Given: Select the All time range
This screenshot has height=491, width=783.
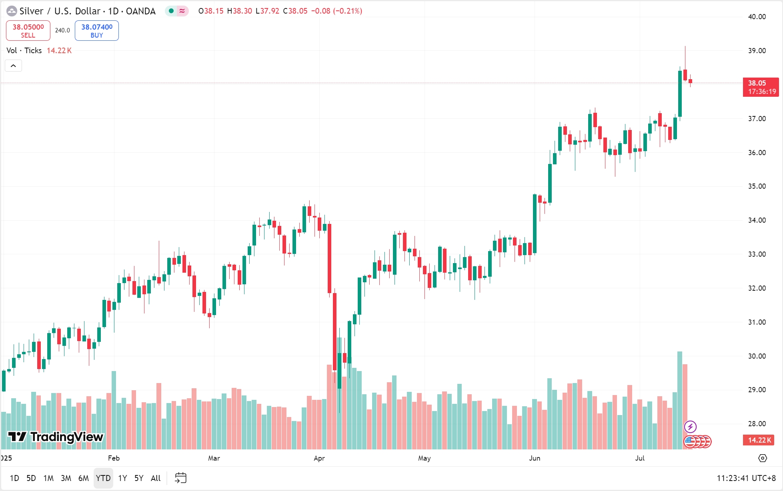Looking at the screenshot, I should (156, 478).
